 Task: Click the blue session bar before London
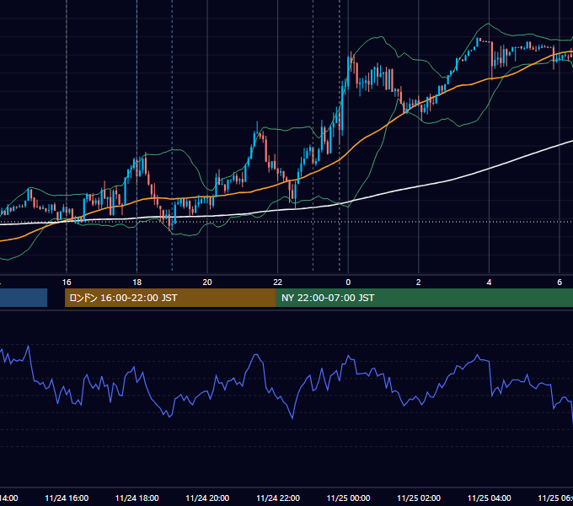tap(24, 298)
